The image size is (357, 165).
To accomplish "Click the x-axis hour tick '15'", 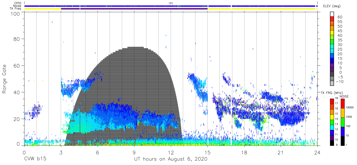I will click(207, 152).
